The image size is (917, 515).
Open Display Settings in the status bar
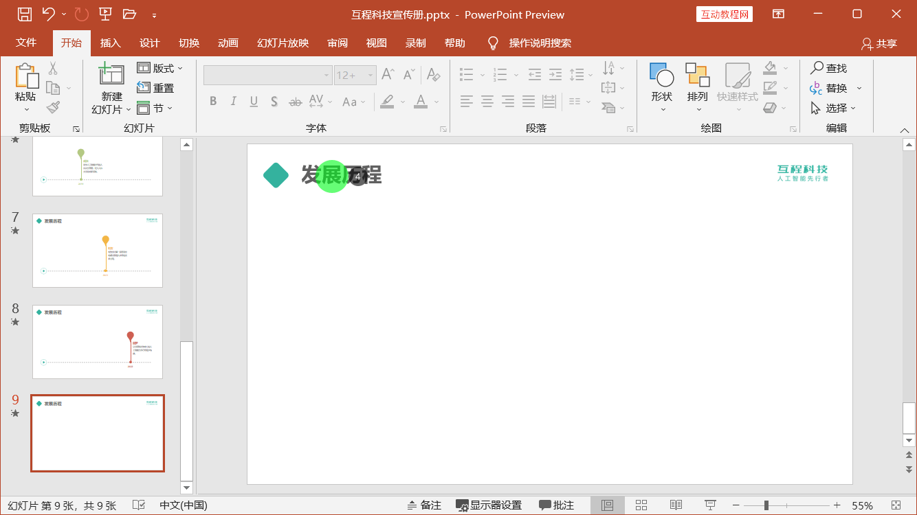pos(489,505)
